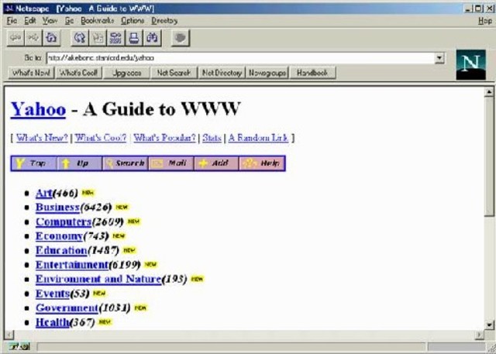Open the Computers category link
This screenshot has height=354, width=496.
click(x=64, y=222)
